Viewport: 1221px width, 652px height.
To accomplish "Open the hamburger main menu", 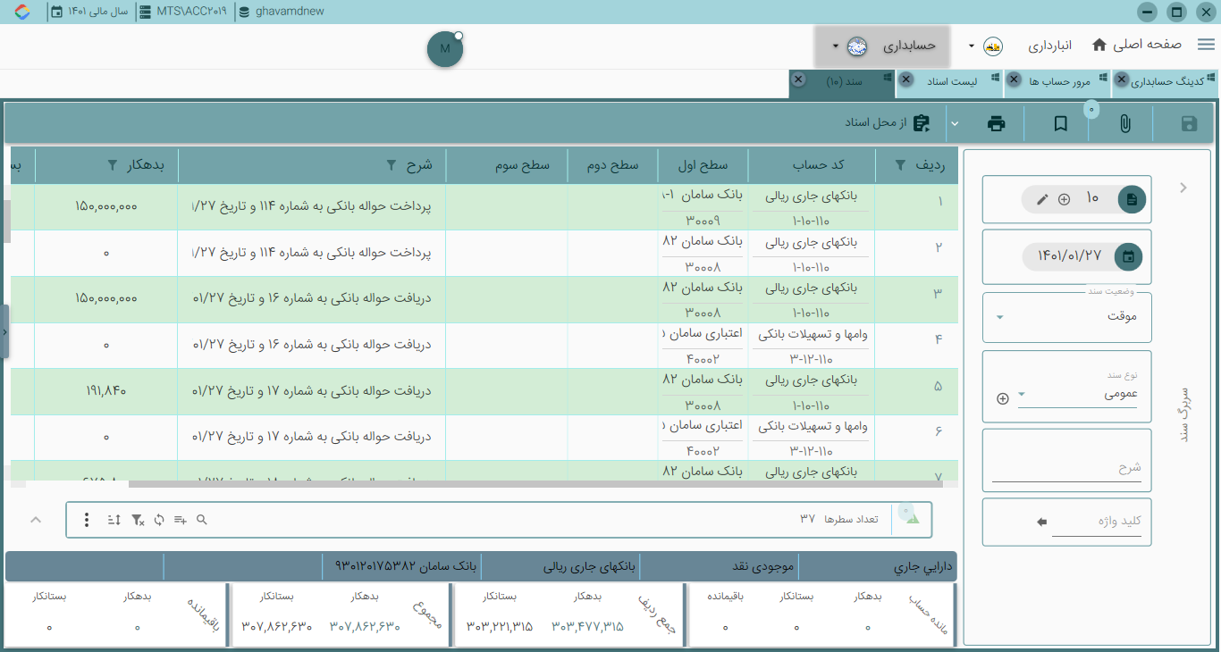I will (x=1206, y=45).
